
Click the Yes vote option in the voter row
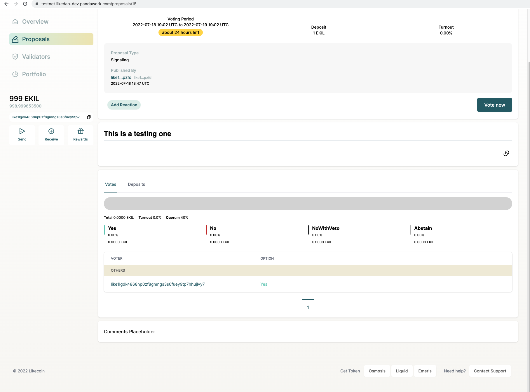pos(264,284)
